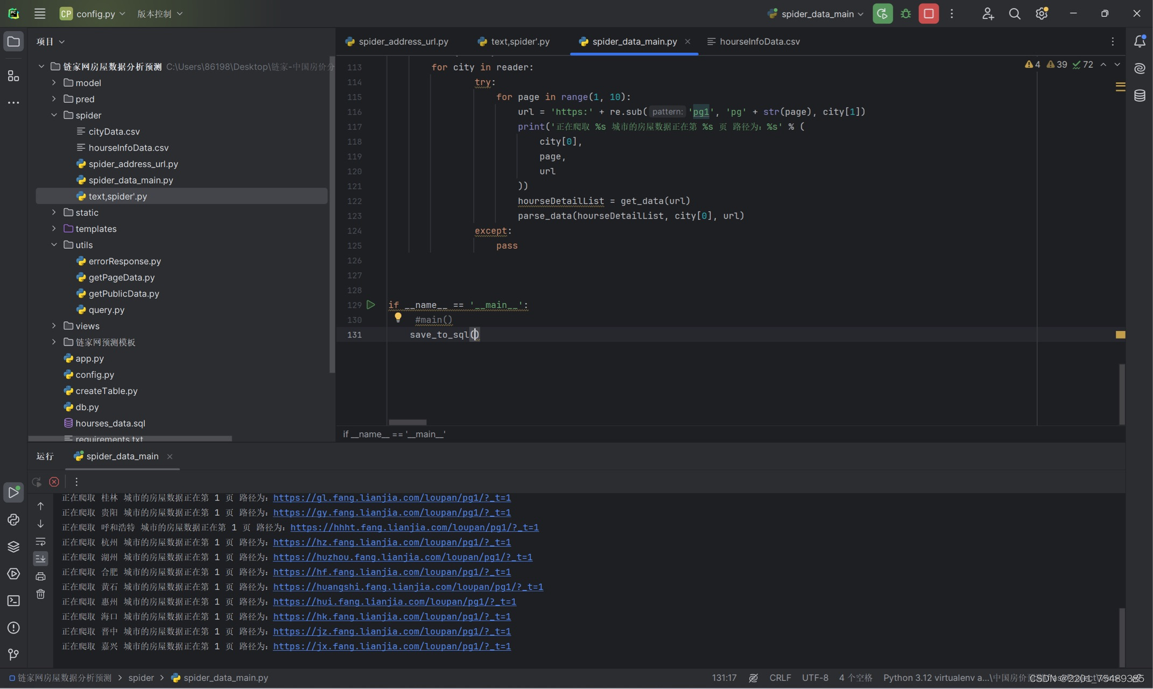Open the hz.fang.lianjia.com link in console
This screenshot has height=689, width=1153.
[391, 542]
